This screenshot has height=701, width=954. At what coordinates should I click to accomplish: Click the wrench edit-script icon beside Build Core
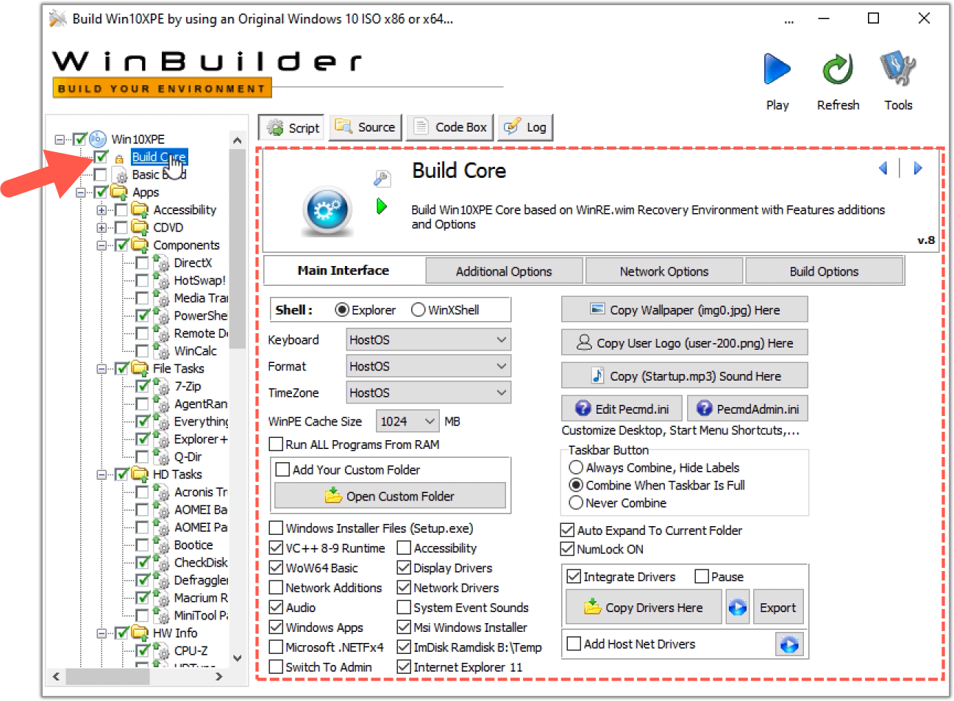click(x=381, y=178)
